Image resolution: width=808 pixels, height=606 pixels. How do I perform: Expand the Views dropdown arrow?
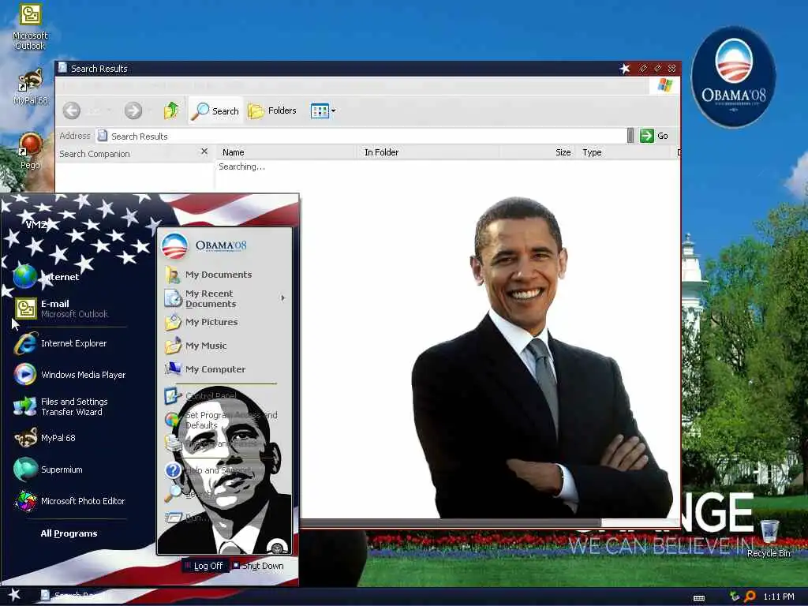334,110
